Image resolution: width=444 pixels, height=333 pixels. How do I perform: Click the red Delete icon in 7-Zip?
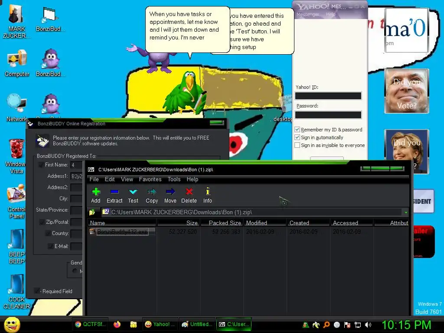point(189,196)
